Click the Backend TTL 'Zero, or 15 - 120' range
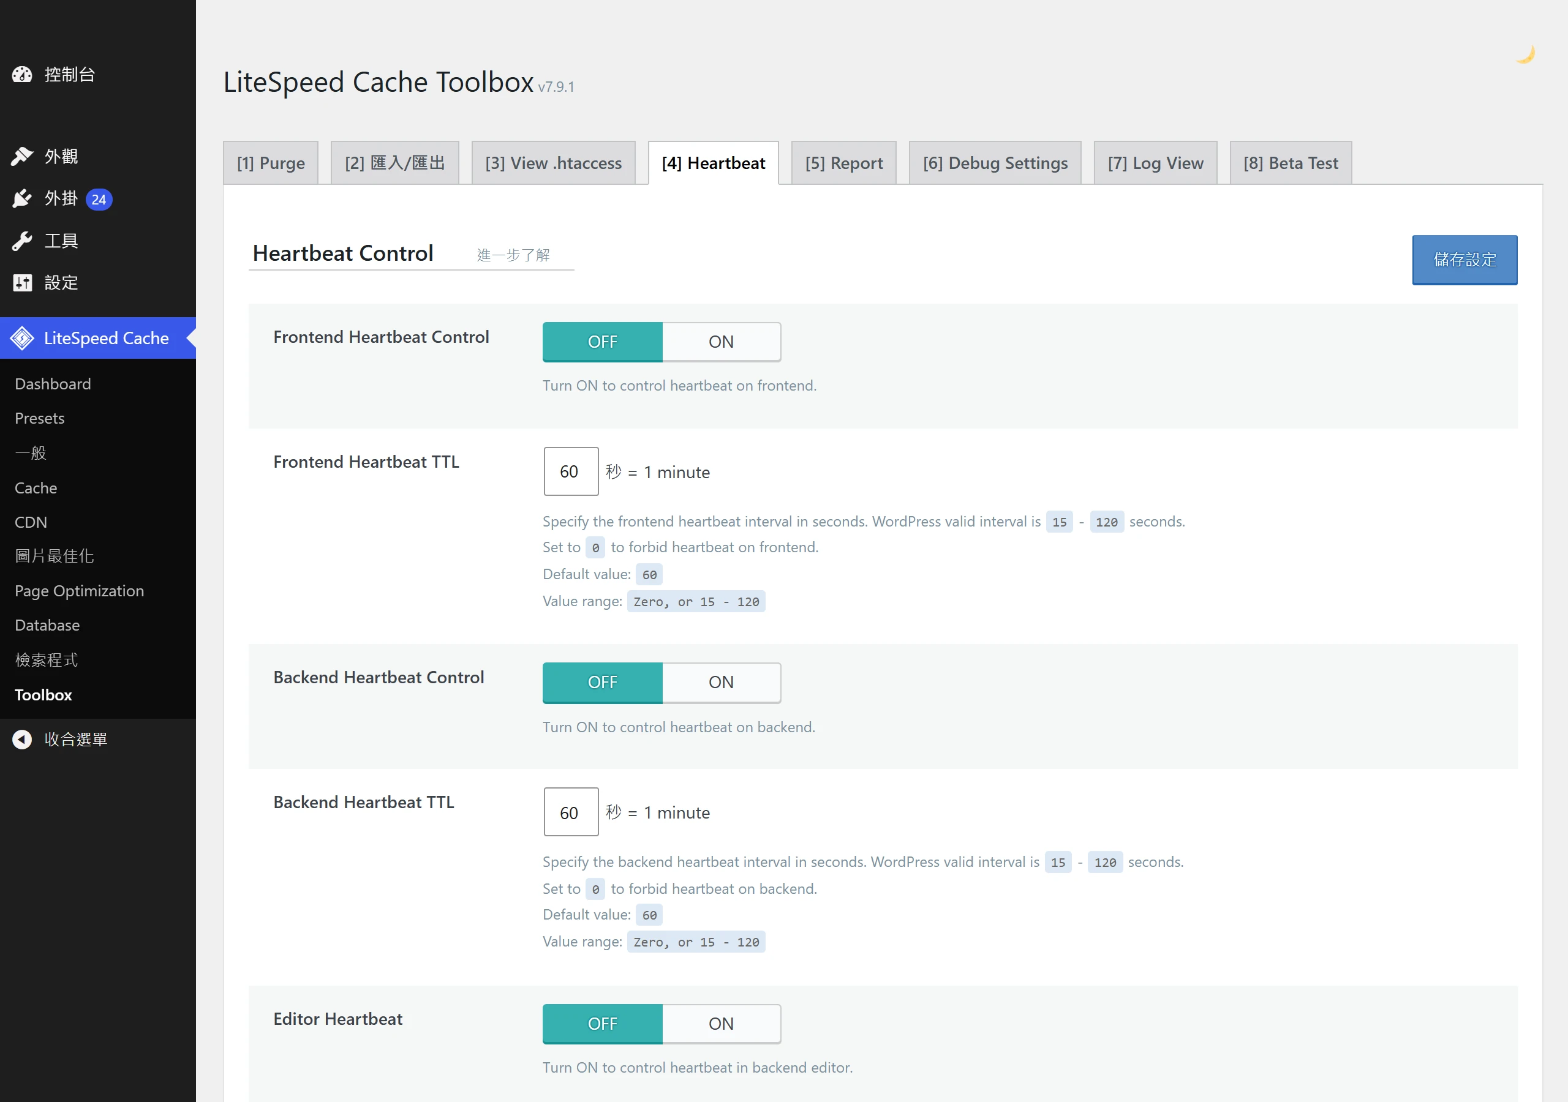The image size is (1568, 1102). tap(696, 942)
